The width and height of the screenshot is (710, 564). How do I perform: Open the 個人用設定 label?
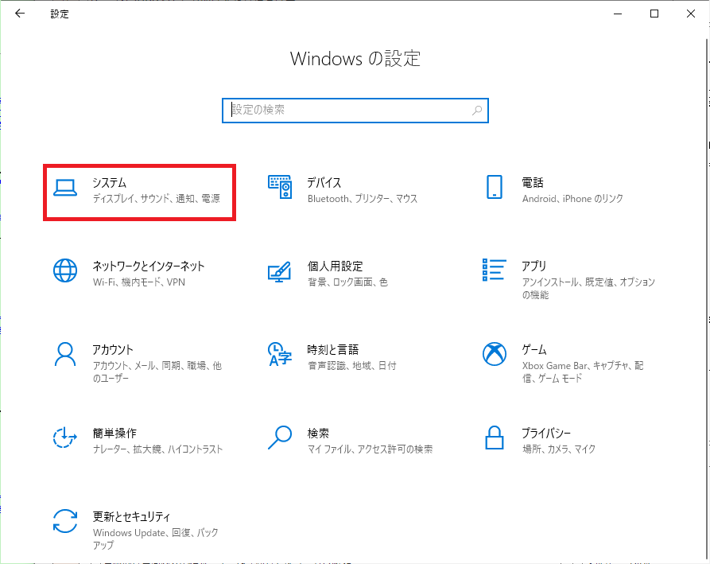[335, 266]
